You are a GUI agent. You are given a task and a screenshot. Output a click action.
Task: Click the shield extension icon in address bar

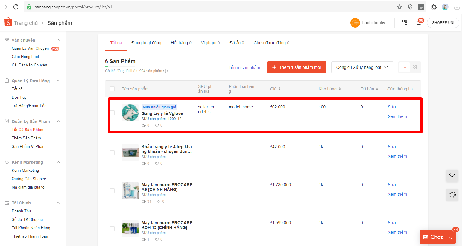410,7
